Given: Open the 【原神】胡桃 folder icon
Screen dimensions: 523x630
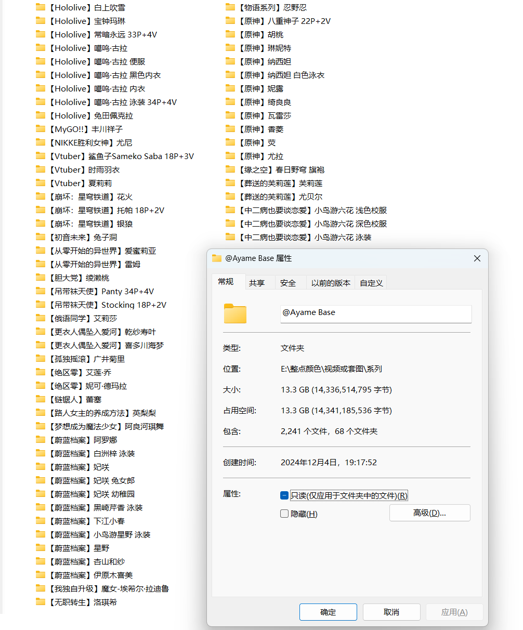Looking at the screenshot, I should 230,34.
